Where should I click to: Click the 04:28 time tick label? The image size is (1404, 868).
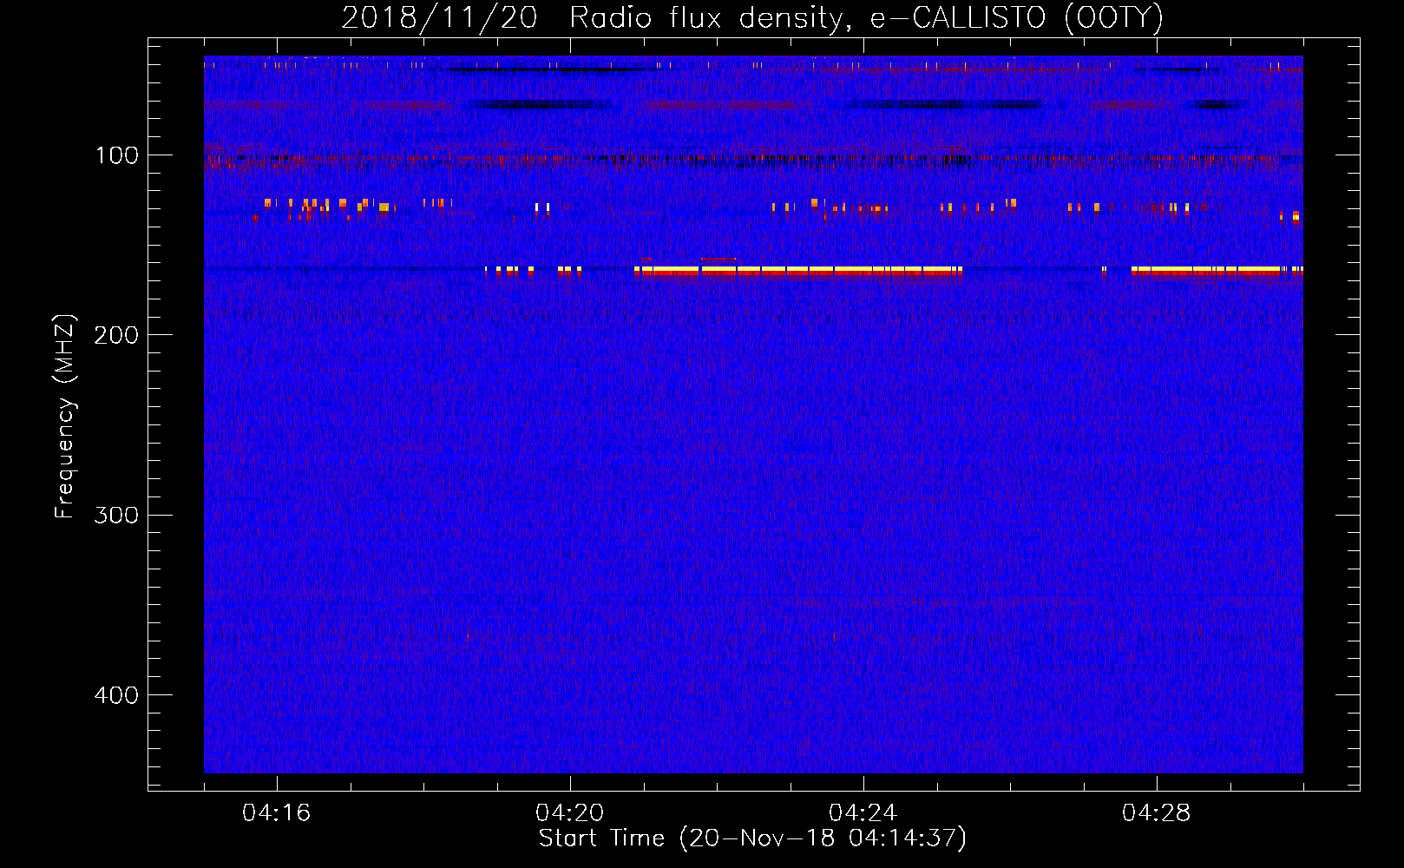(1156, 813)
